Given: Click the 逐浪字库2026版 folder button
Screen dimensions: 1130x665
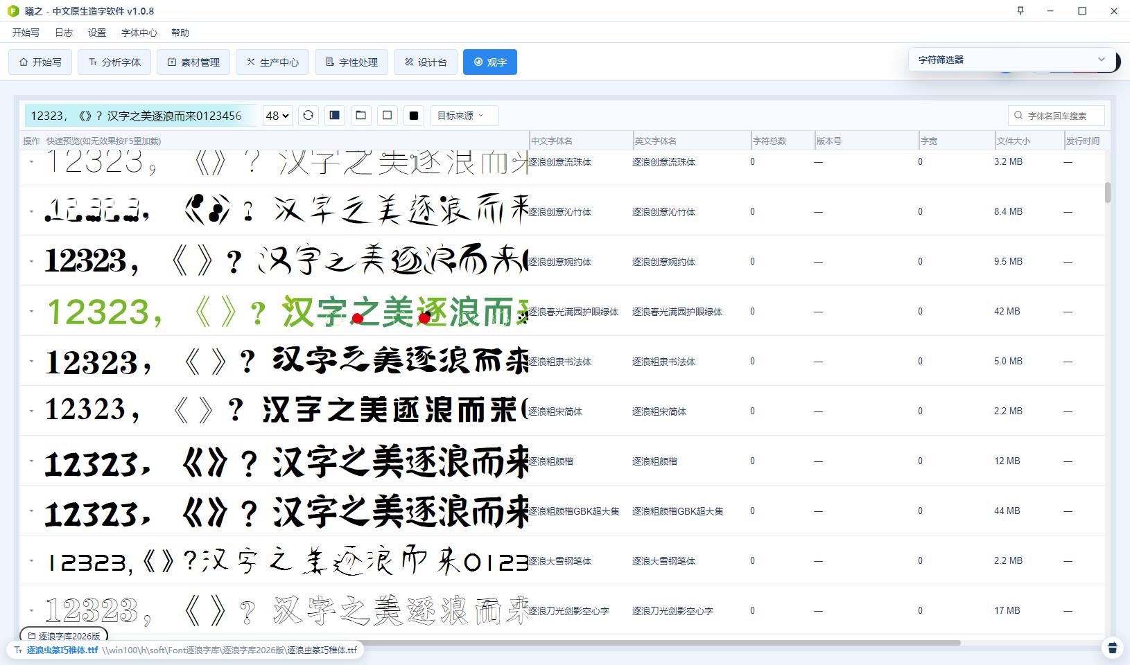Looking at the screenshot, I should pyautogui.click(x=64, y=635).
